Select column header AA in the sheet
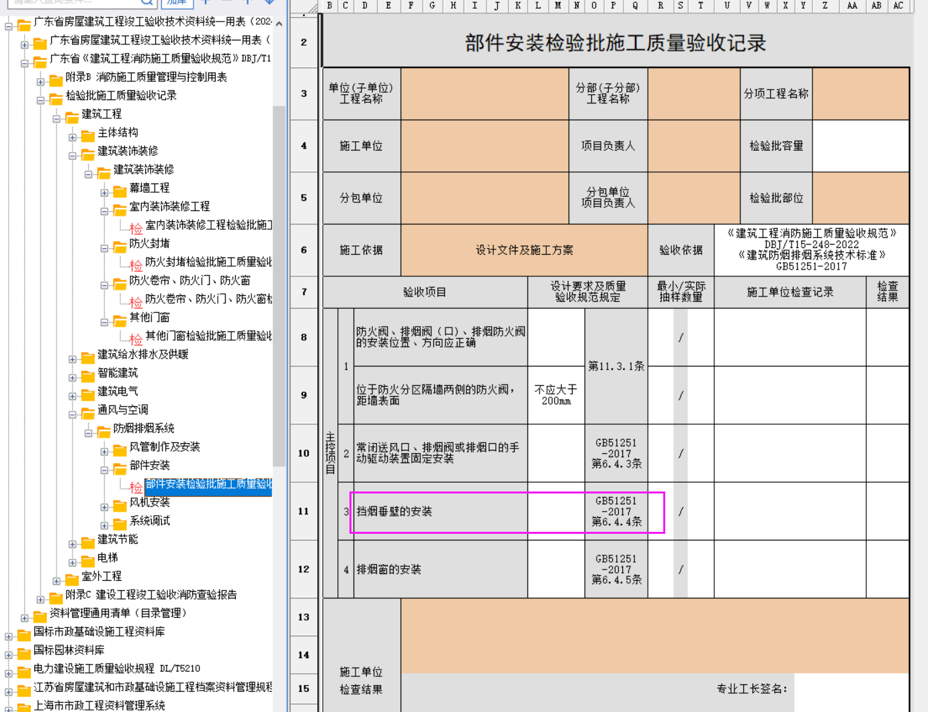Screen dimensions: 928x712 pyautogui.click(x=852, y=5)
